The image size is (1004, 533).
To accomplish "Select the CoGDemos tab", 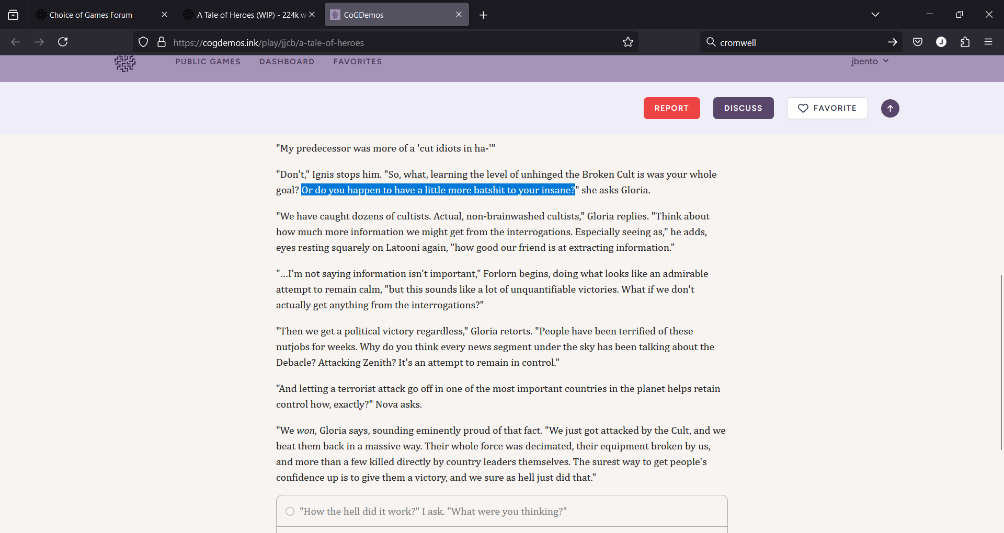I will (x=396, y=15).
